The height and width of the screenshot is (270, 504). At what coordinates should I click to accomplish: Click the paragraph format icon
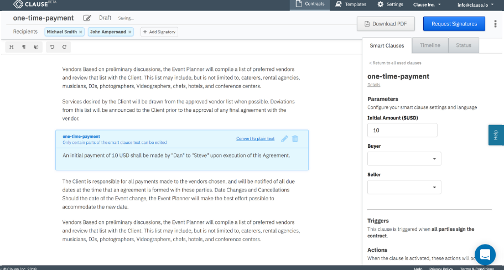(24, 47)
